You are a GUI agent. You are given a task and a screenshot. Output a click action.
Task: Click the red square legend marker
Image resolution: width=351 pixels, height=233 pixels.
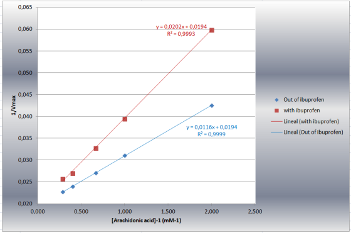276,111
